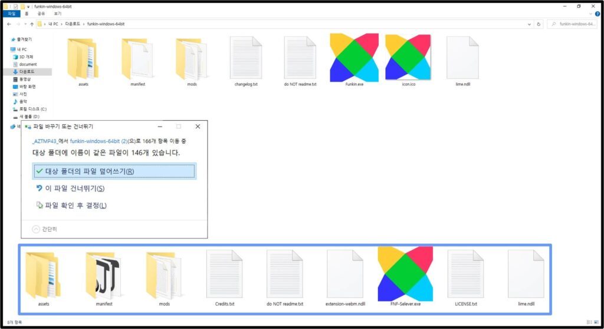Open the 홈 ribbon tab
This screenshot has width=604, height=329.
click(27, 14)
